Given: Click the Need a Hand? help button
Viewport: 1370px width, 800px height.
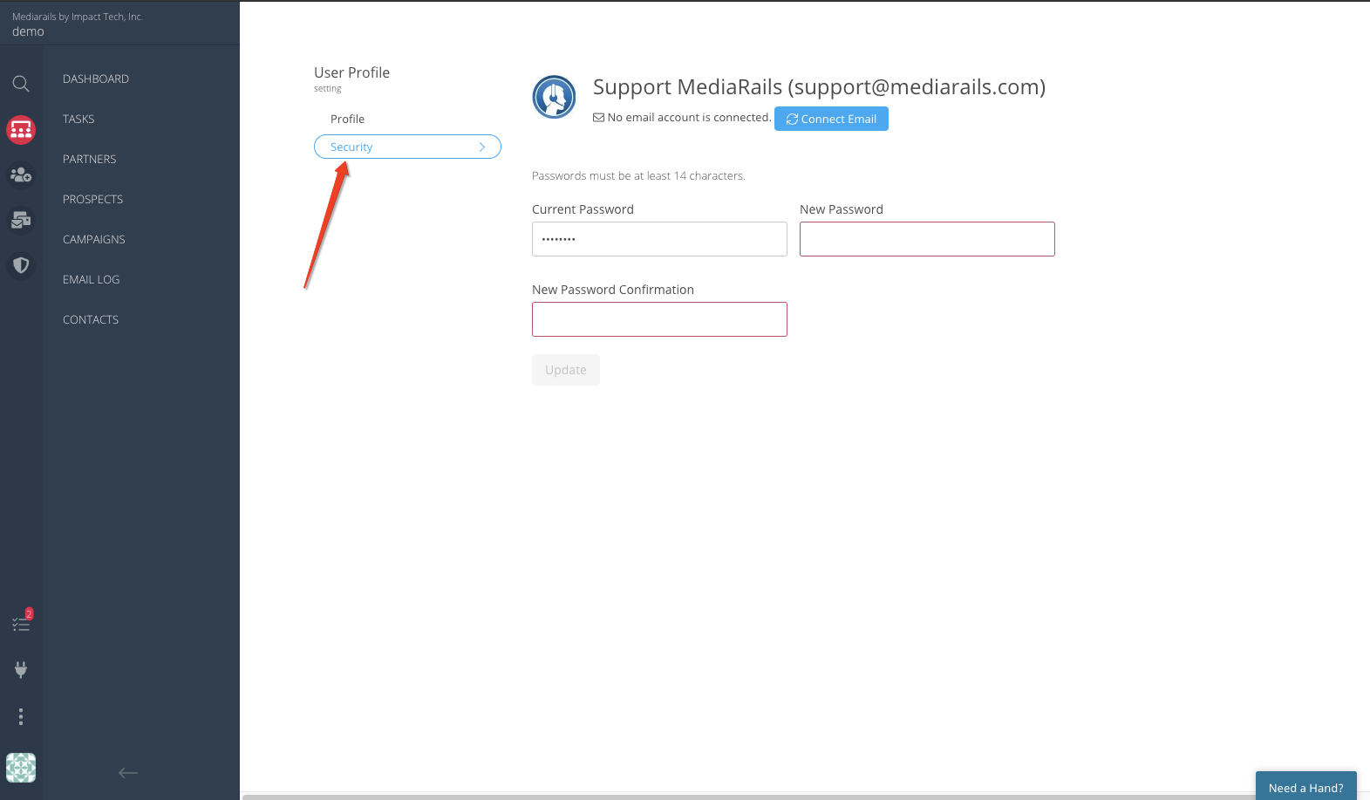Looking at the screenshot, I should [1305, 787].
